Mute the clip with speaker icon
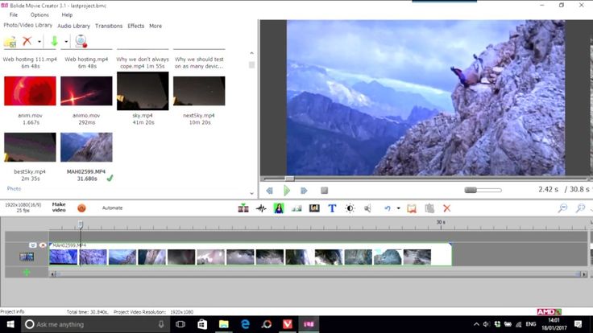The width and height of the screenshot is (593, 333). [x=367, y=208]
